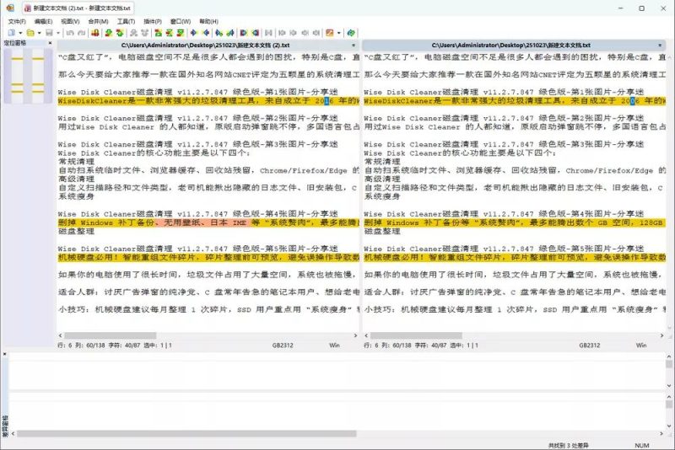
Task: Expand the dropdown beside the orange plugin icon
Action: (x=339, y=33)
